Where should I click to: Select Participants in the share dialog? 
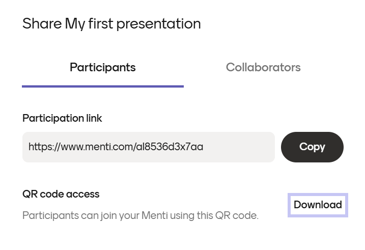[102, 67]
